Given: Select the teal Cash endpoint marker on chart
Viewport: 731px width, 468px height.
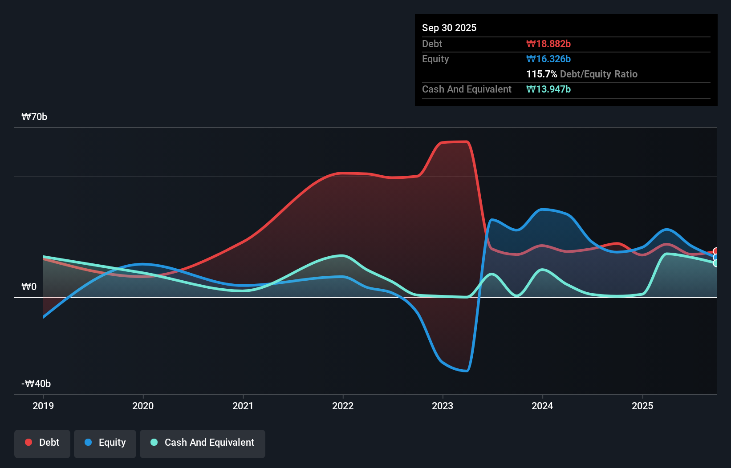Looking at the screenshot, I should [x=715, y=263].
